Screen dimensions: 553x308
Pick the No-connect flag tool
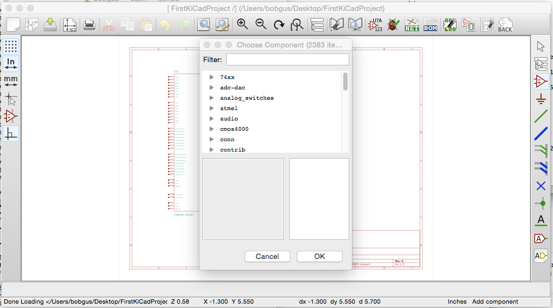540,186
